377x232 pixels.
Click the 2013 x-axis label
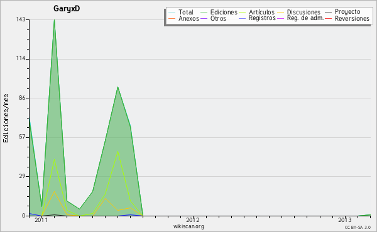point(344,220)
